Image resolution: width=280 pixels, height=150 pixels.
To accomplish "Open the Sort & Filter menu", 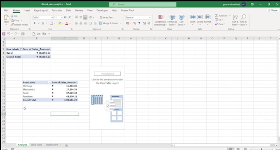I will pyautogui.click(x=235, y=20).
